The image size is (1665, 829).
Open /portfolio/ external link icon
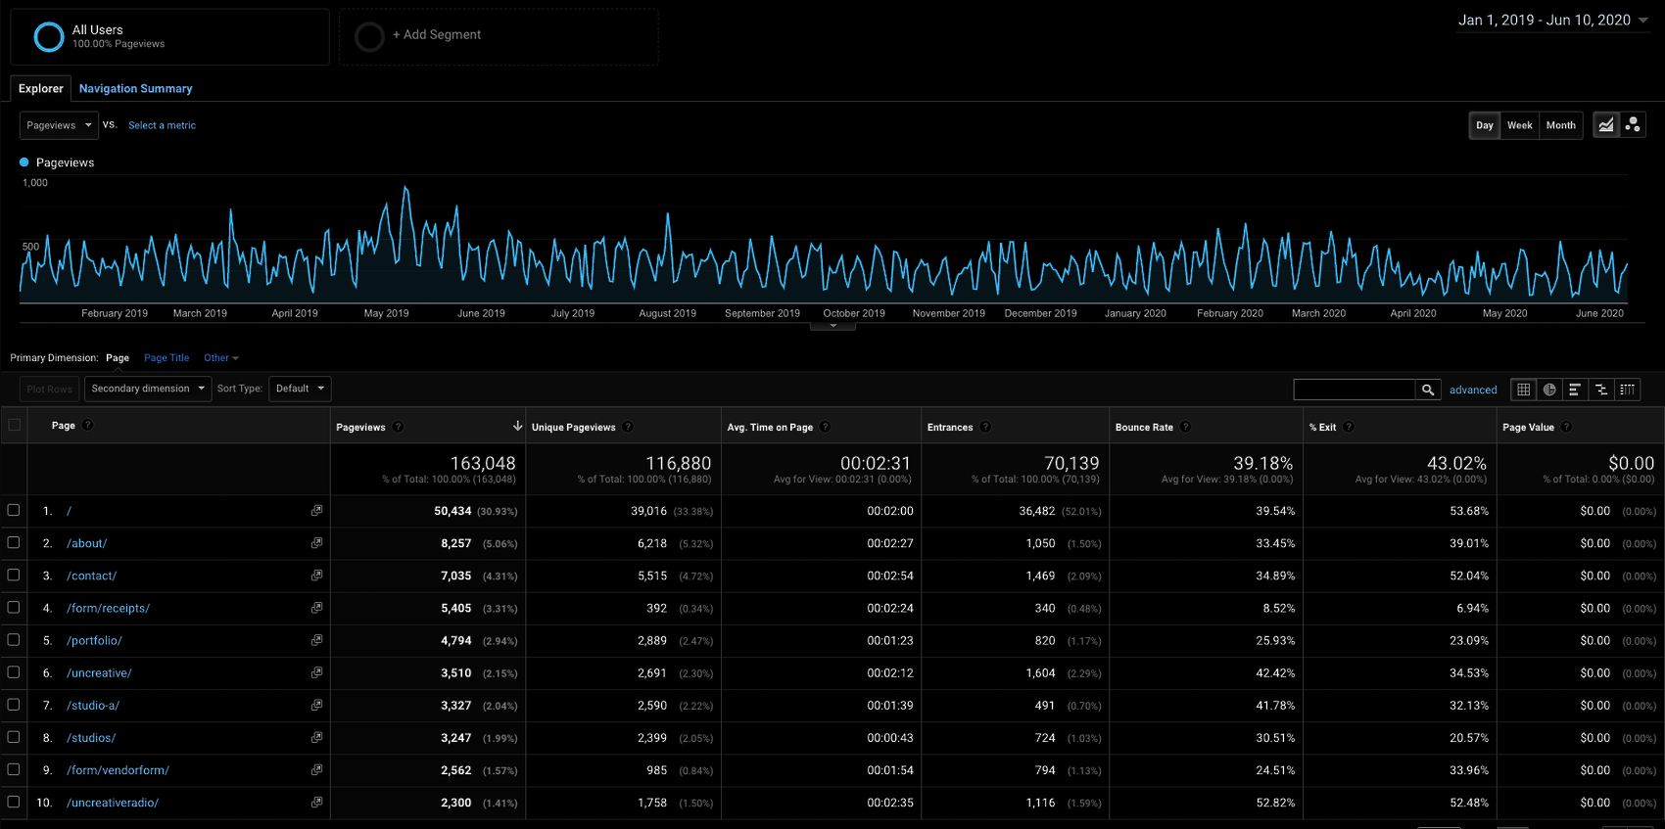pyautogui.click(x=316, y=640)
